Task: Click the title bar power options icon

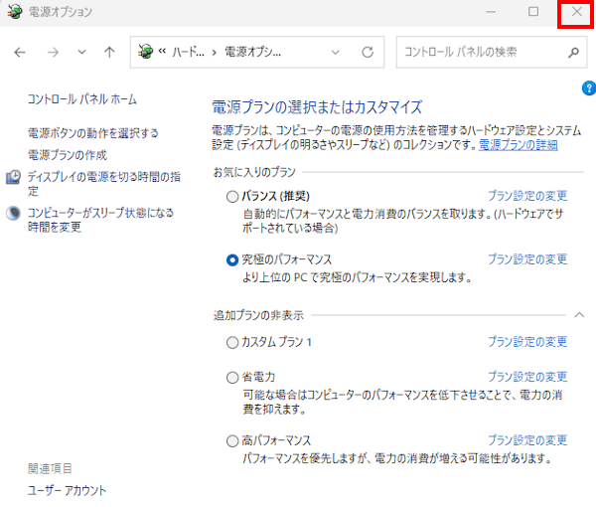Action: point(14,12)
